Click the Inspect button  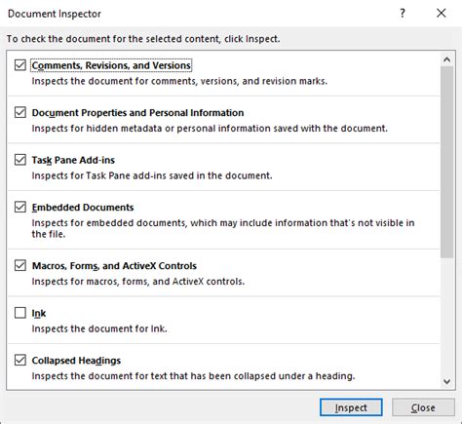point(351,407)
